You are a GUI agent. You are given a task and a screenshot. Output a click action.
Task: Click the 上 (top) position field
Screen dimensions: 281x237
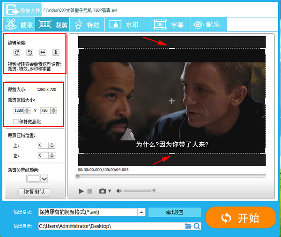44,145
